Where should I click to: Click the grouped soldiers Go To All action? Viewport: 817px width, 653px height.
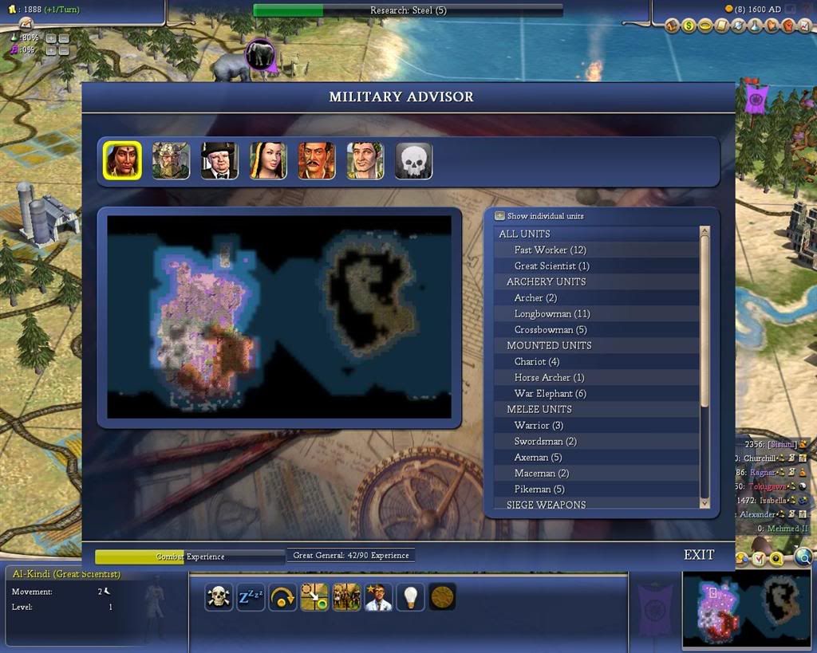346,596
